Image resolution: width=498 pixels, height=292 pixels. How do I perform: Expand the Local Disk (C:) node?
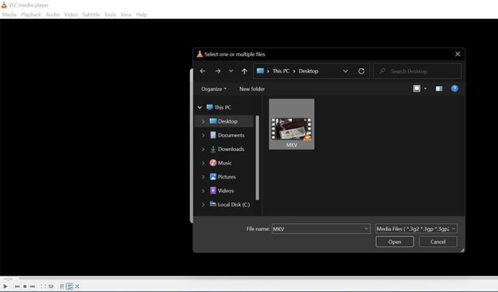click(203, 205)
